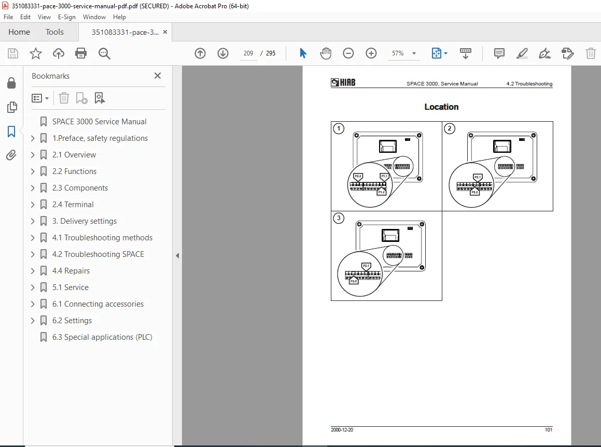Click the fit page view icon

click(x=437, y=53)
